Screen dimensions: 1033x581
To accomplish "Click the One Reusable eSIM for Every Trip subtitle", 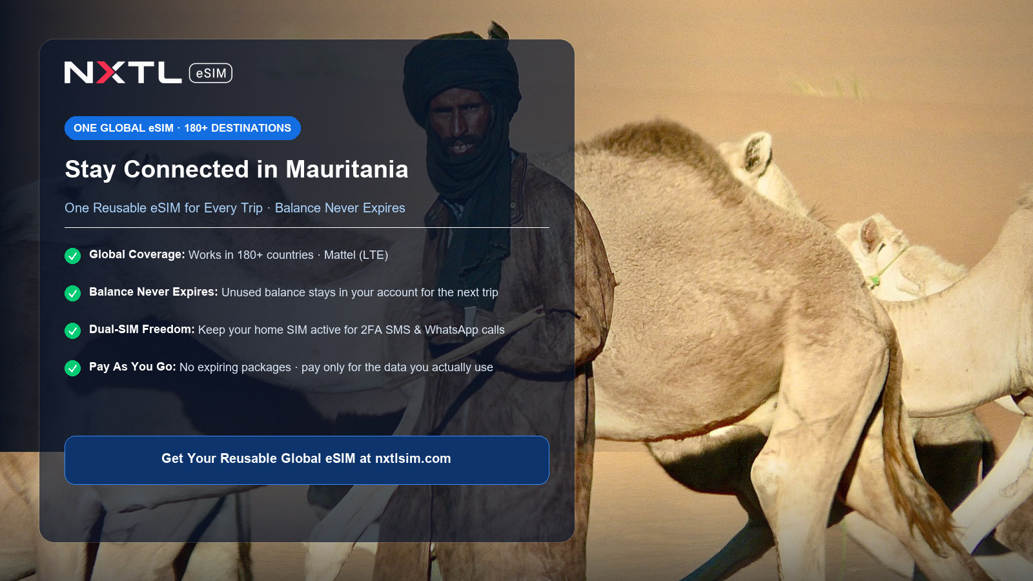I will pyautogui.click(x=235, y=208).
